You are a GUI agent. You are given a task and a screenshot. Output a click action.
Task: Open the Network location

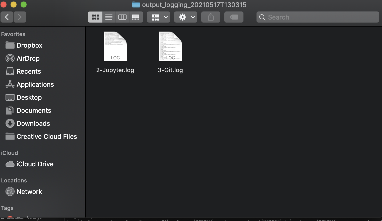coord(29,191)
